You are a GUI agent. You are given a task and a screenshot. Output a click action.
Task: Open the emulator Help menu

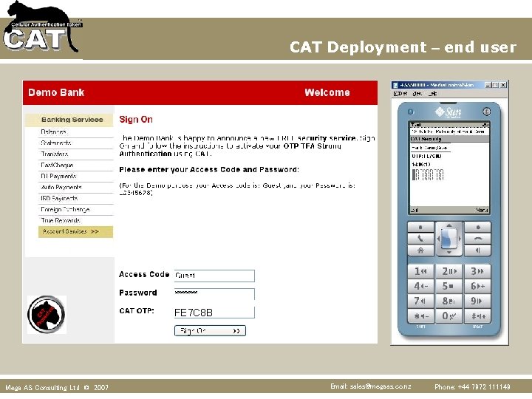(432, 93)
